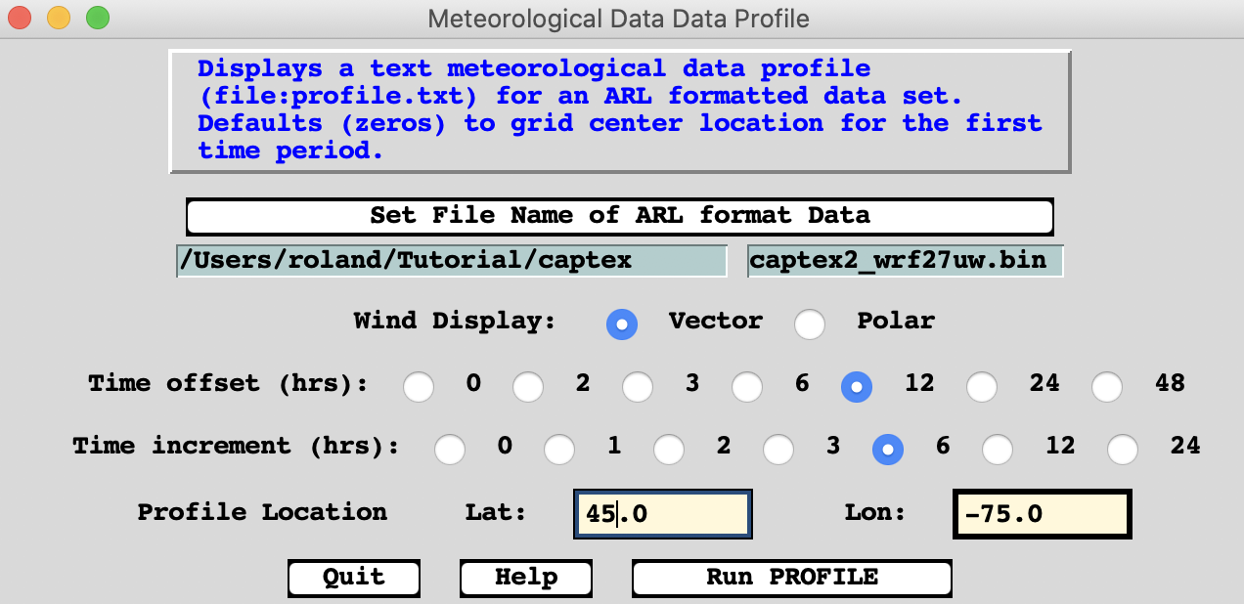Choose the 24 hour time increment
Screen dimensions: 1244x604
point(1123,449)
